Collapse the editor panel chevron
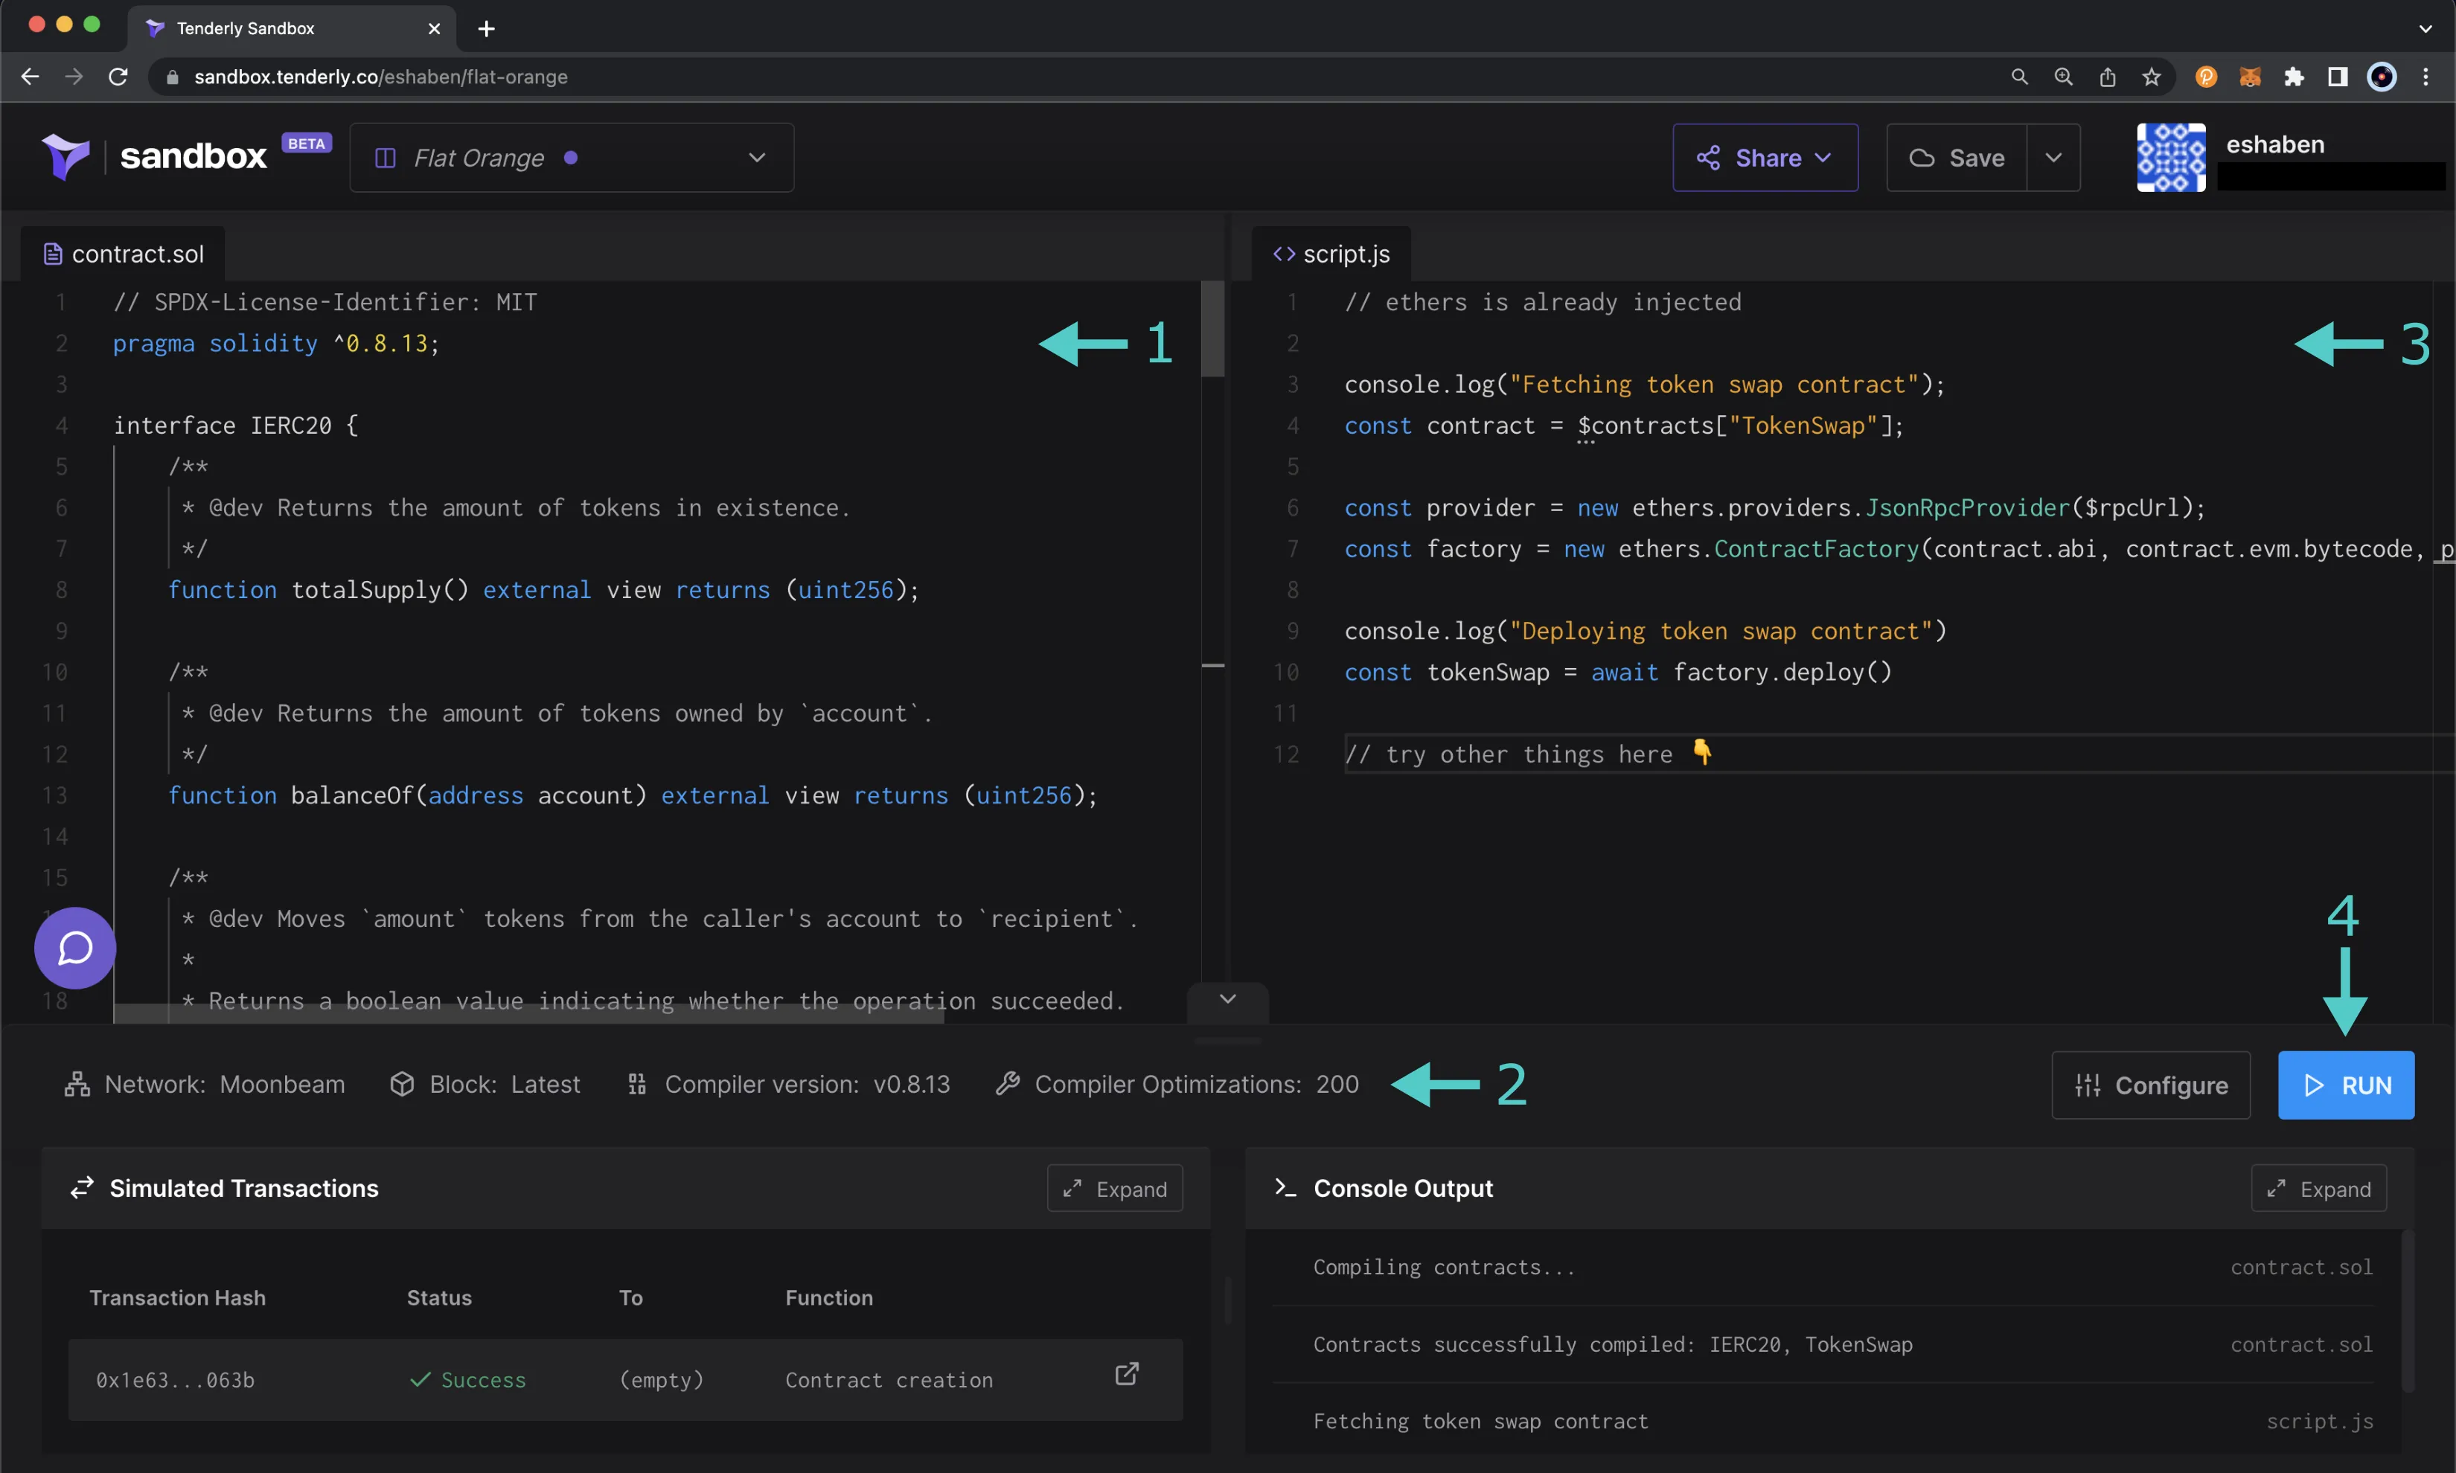Image resolution: width=2456 pixels, height=1473 pixels. (1228, 1000)
